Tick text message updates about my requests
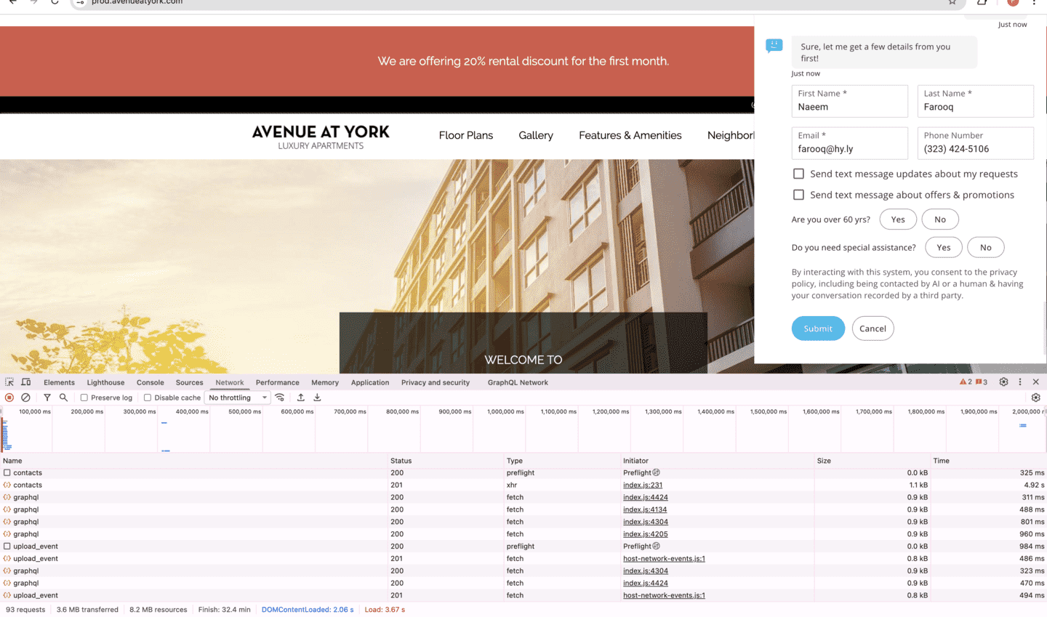This screenshot has height=617, width=1047. tap(798, 174)
